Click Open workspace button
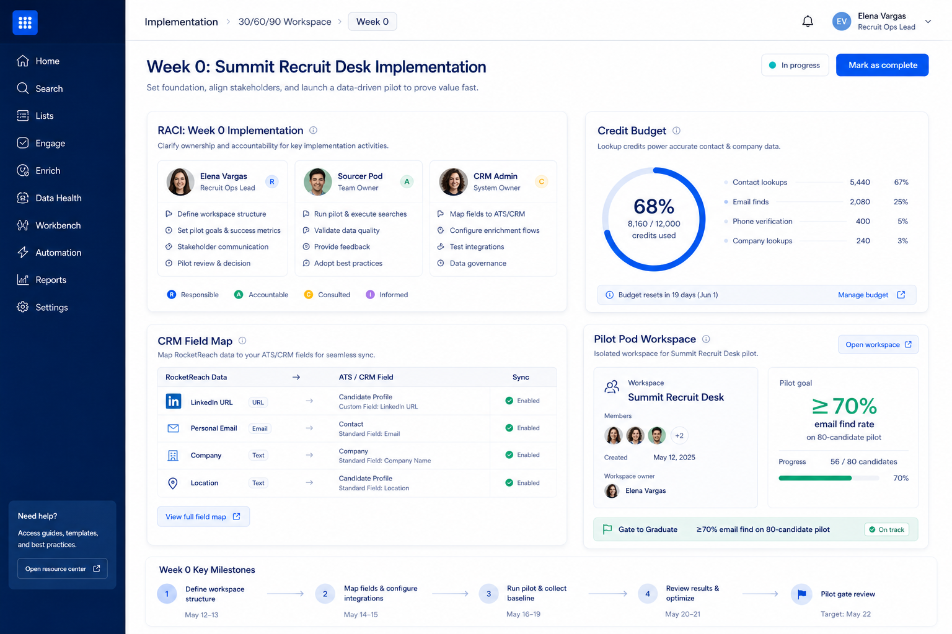 pos(878,345)
